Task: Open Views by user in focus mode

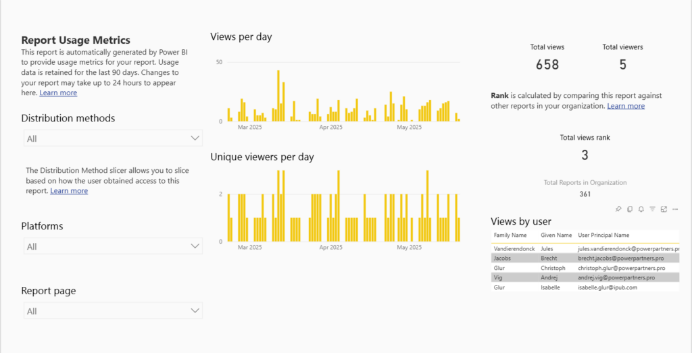Action: point(664,209)
